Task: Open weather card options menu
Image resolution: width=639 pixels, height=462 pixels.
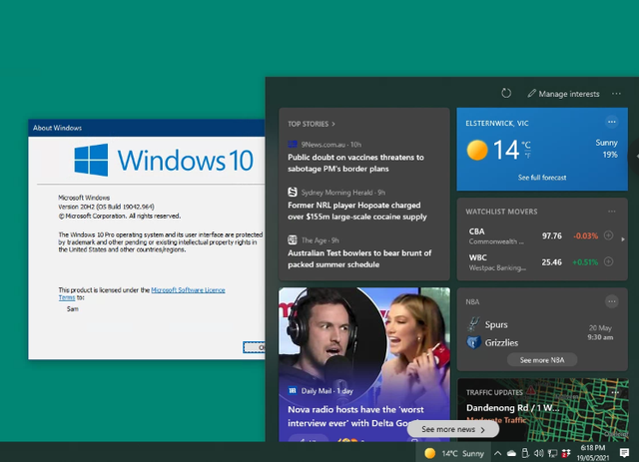Action: coord(611,122)
